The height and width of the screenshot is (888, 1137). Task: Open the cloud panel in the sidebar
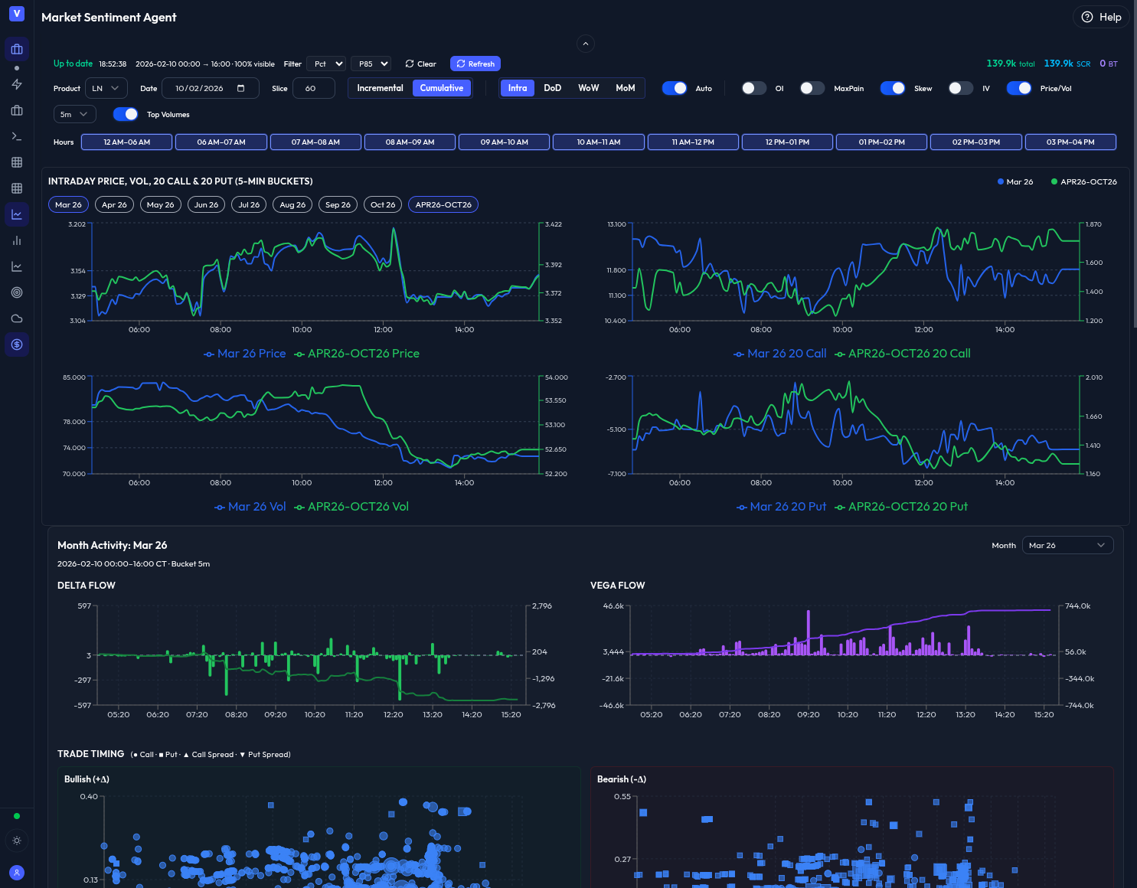pyautogui.click(x=17, y=318)
